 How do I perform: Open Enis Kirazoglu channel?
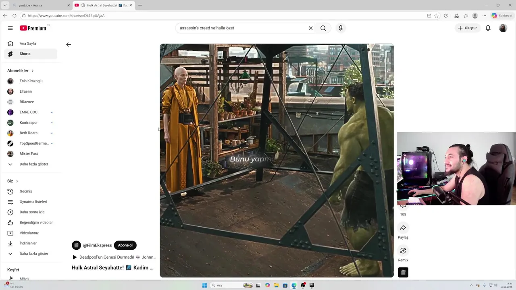coord(31,81)
